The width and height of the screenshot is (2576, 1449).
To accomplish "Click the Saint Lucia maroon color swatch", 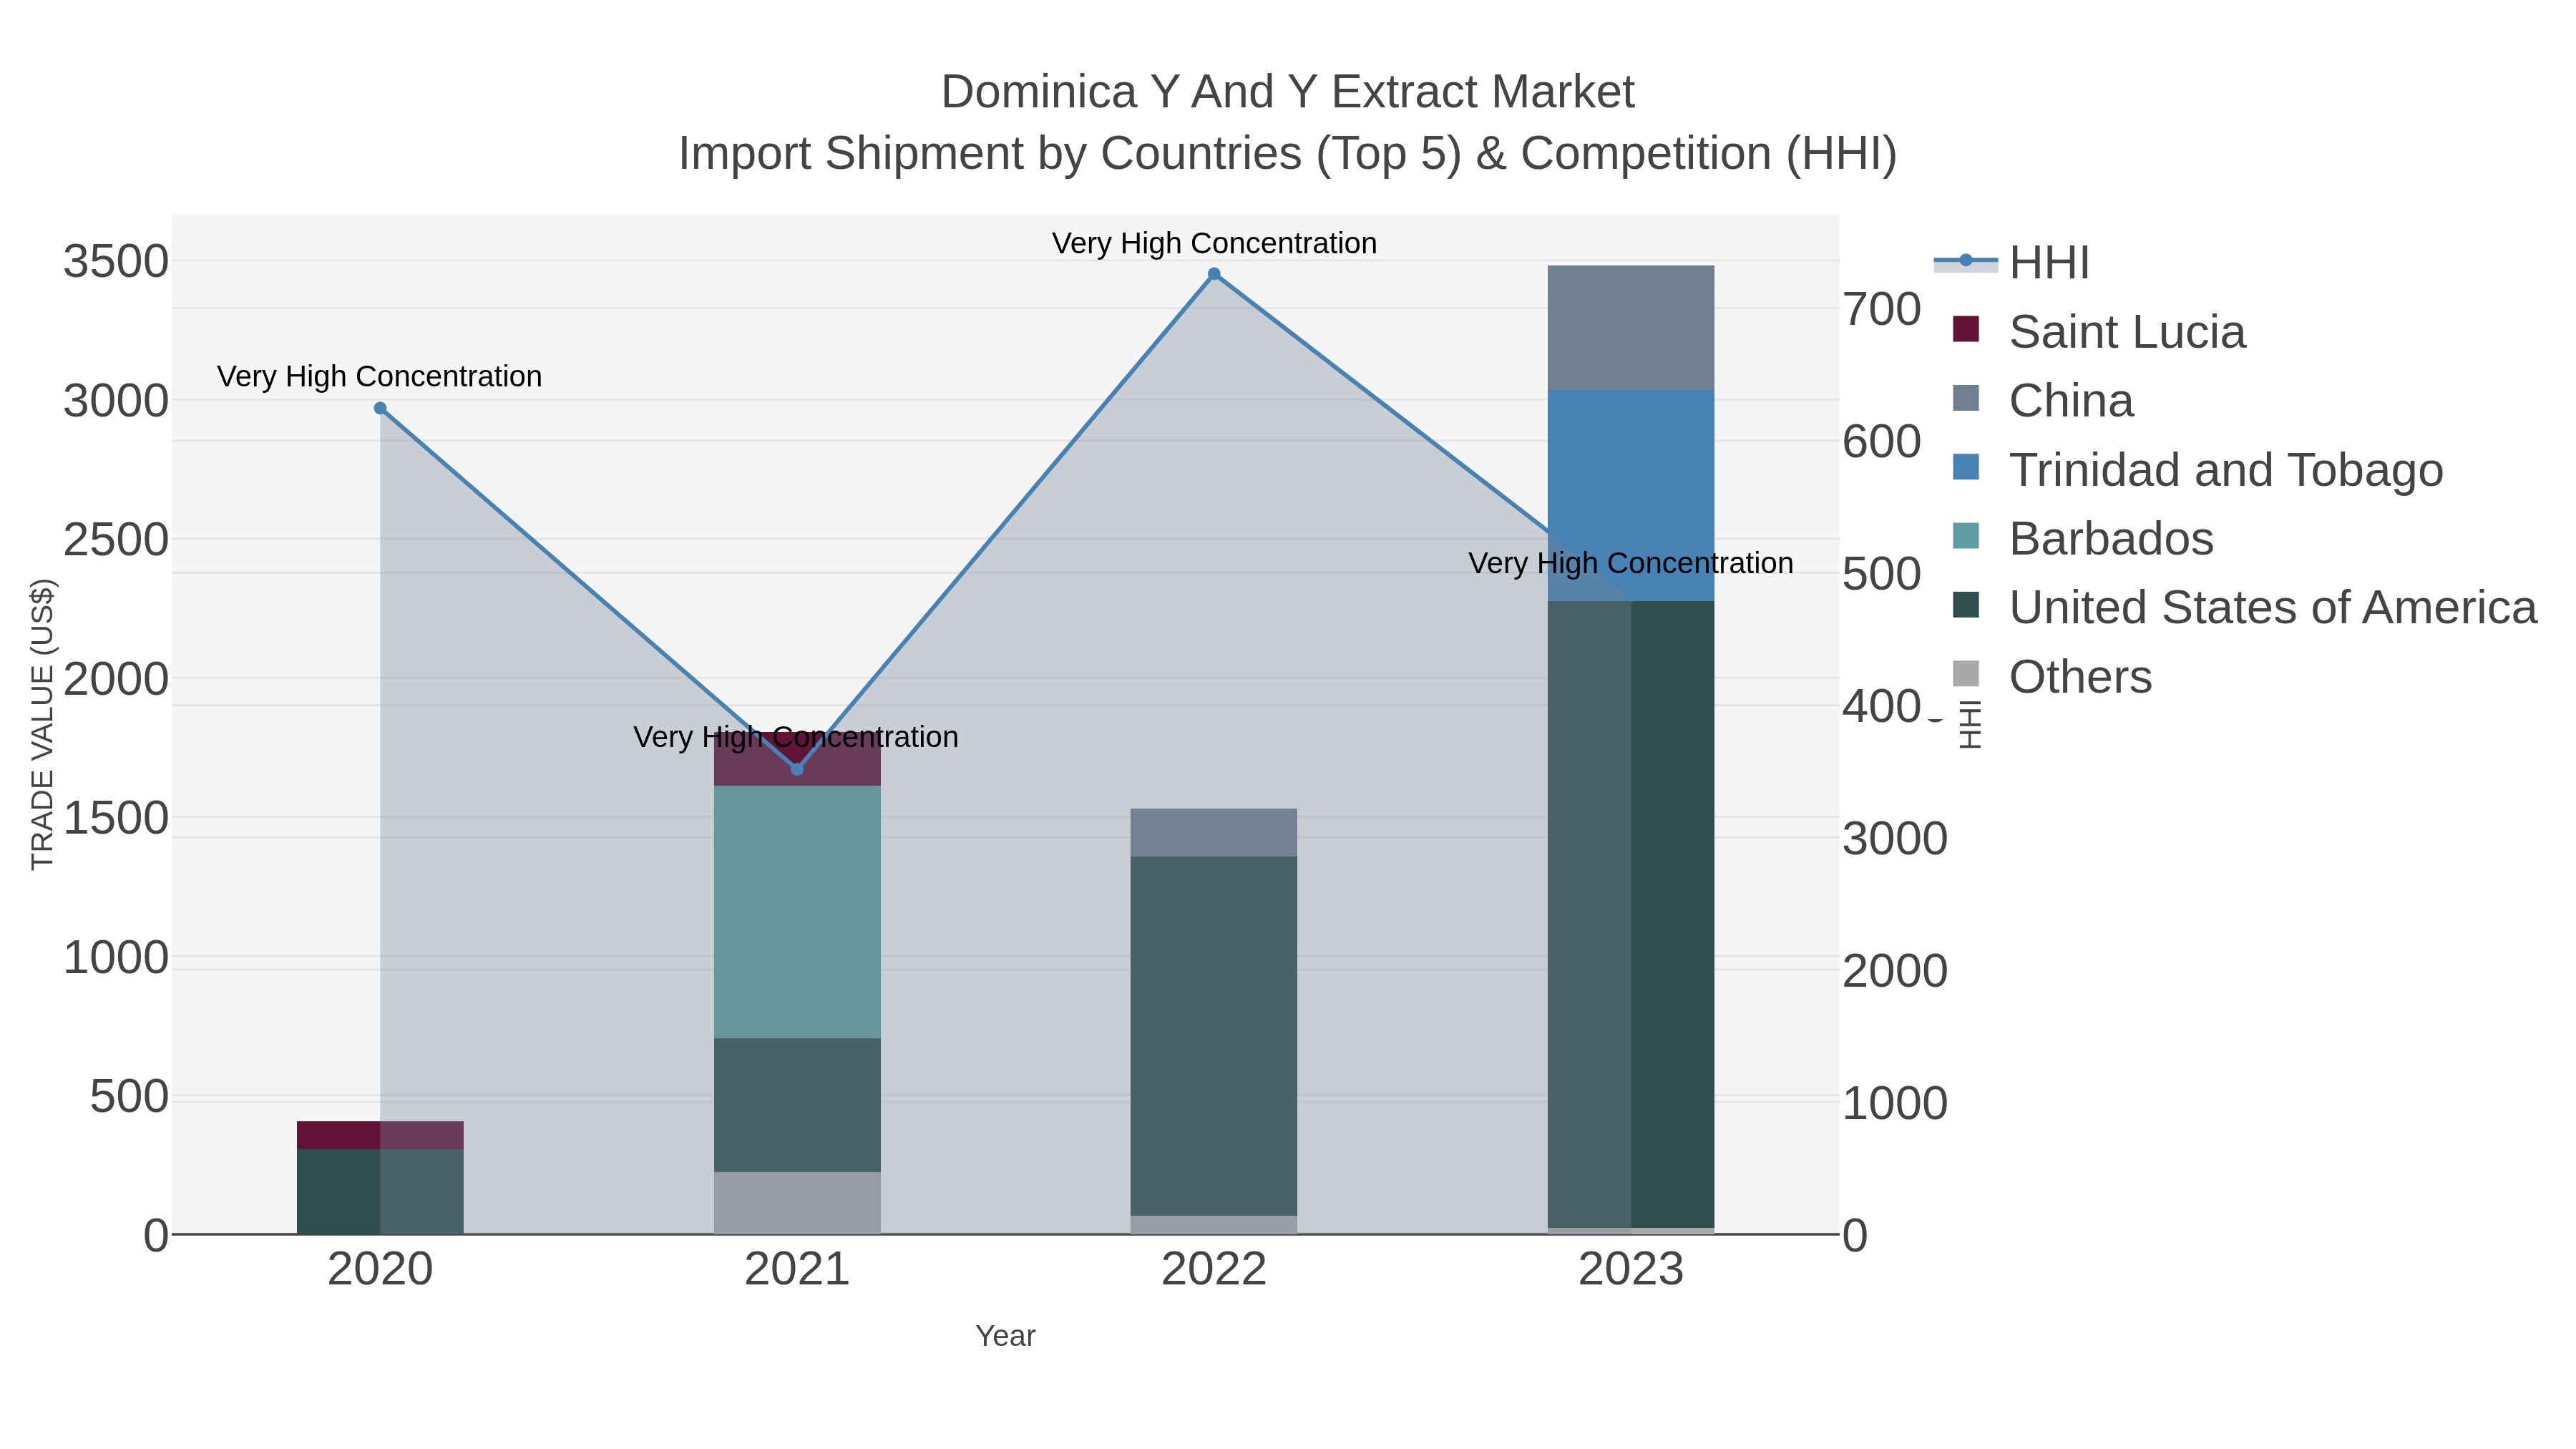I will 1966,329.
